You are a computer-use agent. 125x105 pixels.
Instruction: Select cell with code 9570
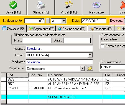(x=17, y=84)
